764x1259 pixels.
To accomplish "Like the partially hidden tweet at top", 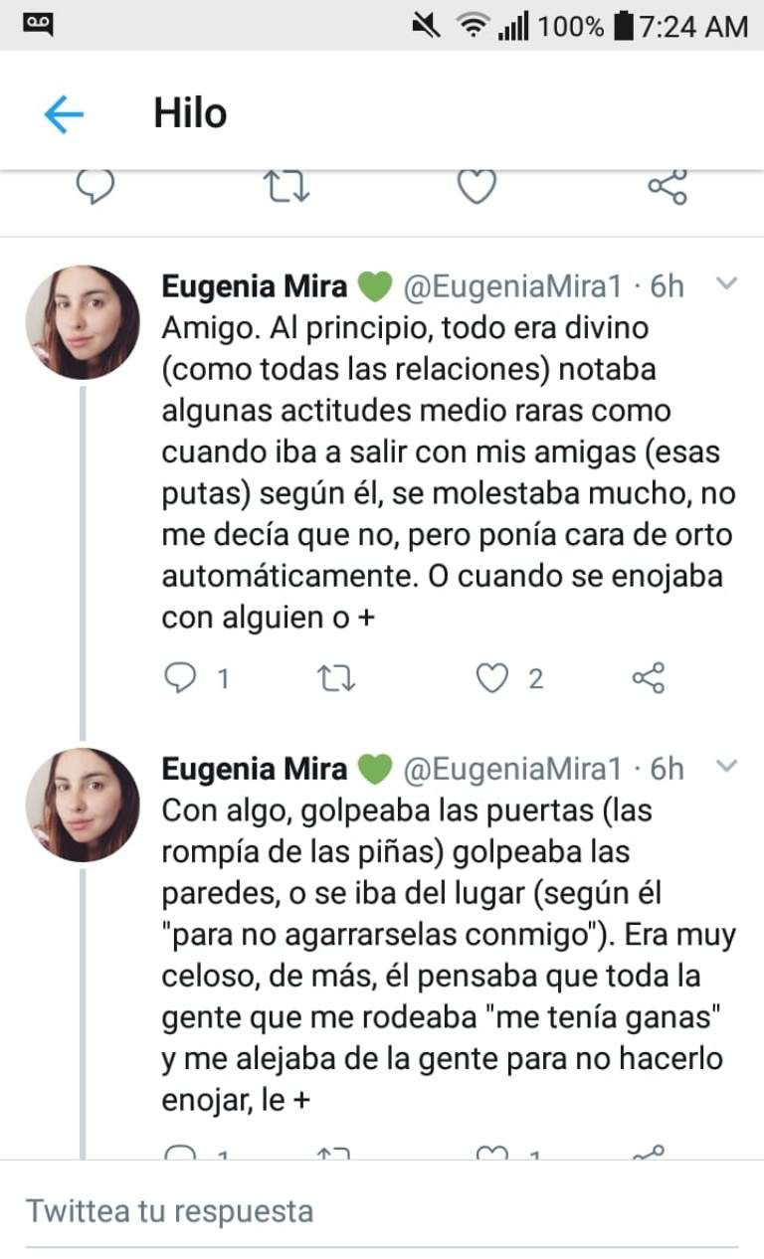I will 477,187.
